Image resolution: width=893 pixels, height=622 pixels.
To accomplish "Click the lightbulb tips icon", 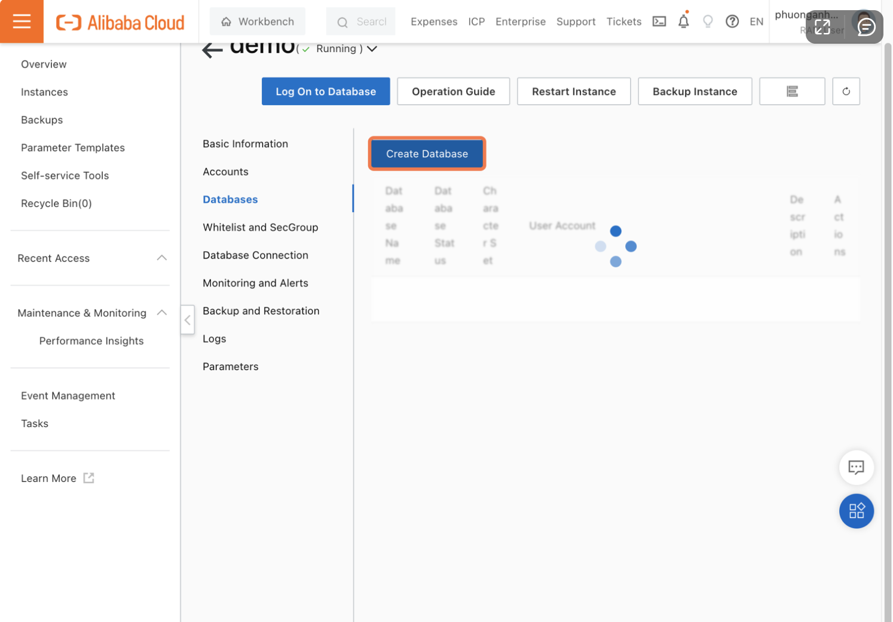I will (708, 21).
